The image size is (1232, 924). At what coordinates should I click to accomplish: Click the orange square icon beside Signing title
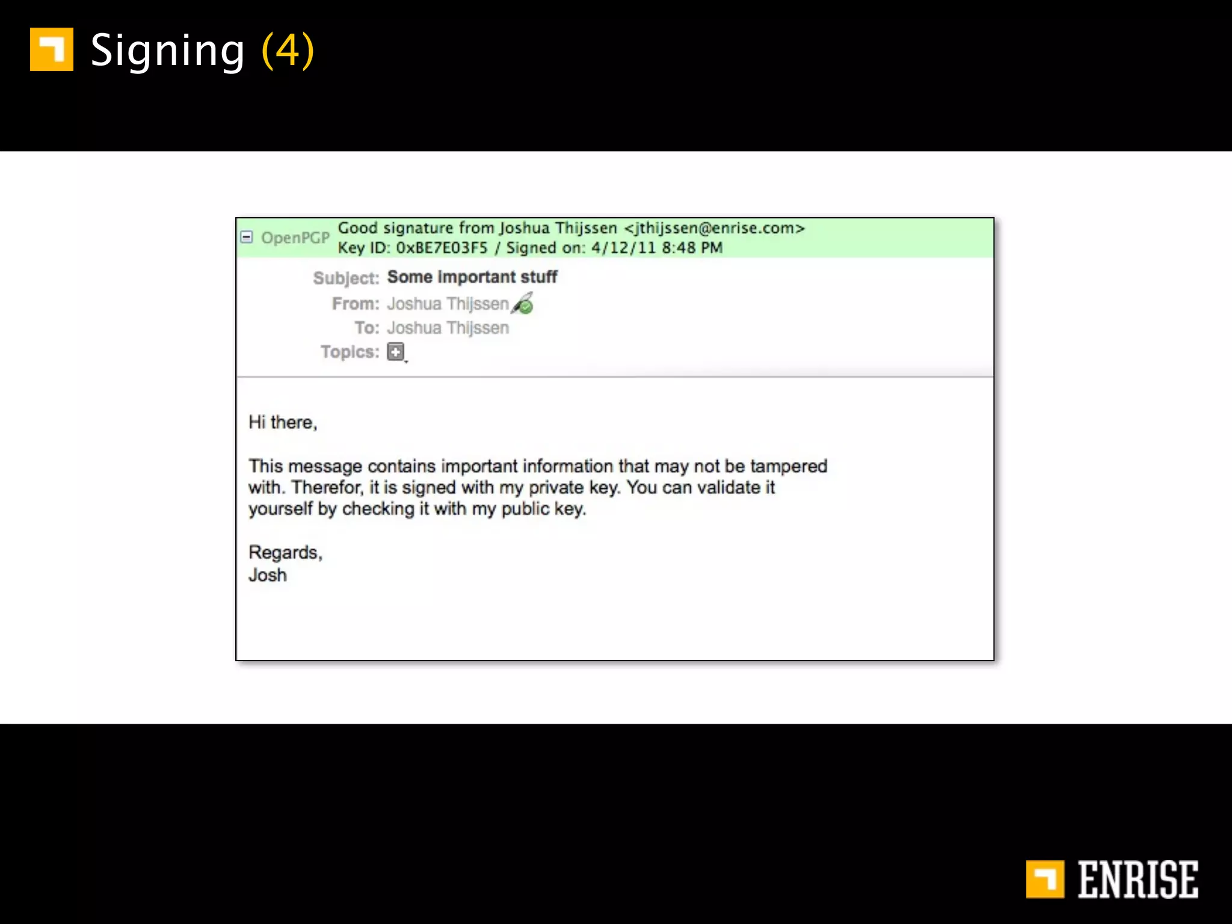pos(52,49)
